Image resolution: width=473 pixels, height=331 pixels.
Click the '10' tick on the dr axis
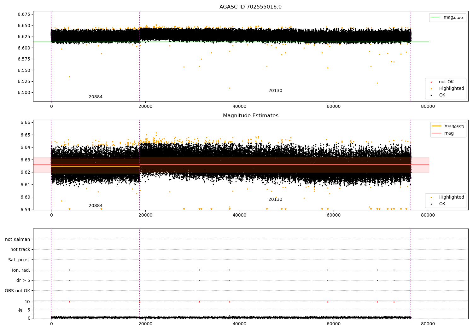pyautogui.click(x=27, y=302)
